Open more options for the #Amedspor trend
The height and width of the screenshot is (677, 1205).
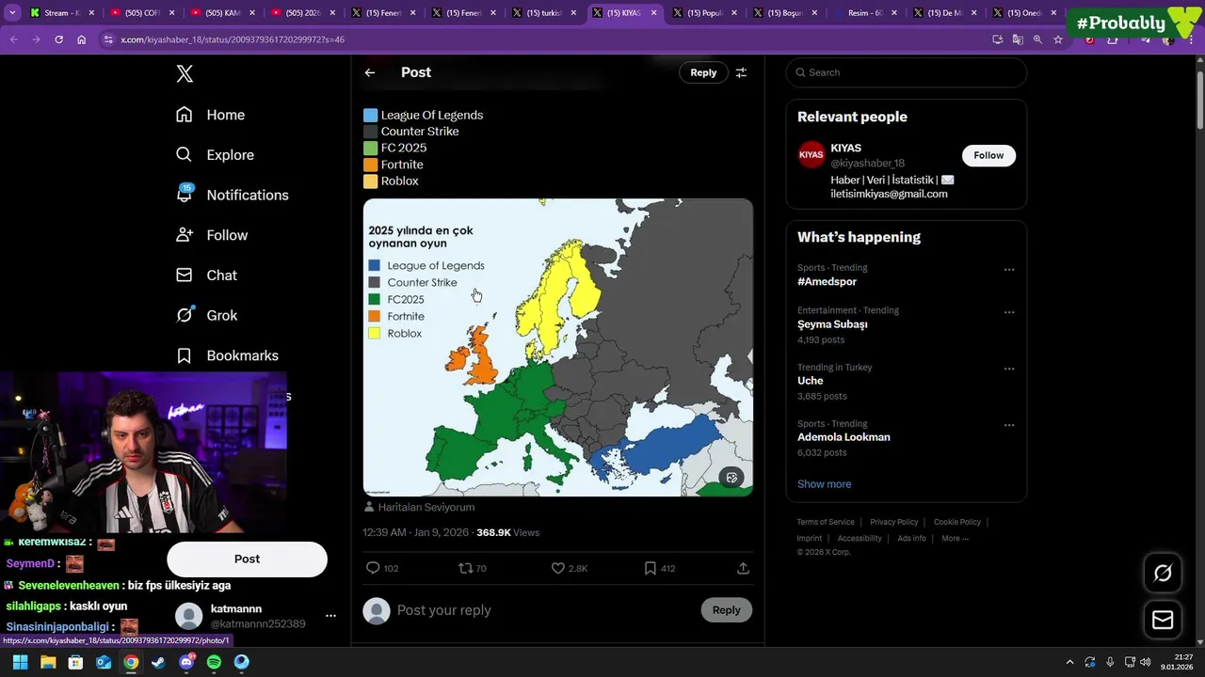tap(1009, 270)
